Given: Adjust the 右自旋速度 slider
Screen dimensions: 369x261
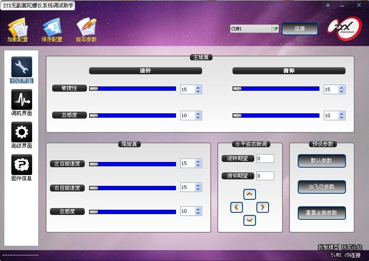Looking at the screenshot, I should [x=133, y=188].
